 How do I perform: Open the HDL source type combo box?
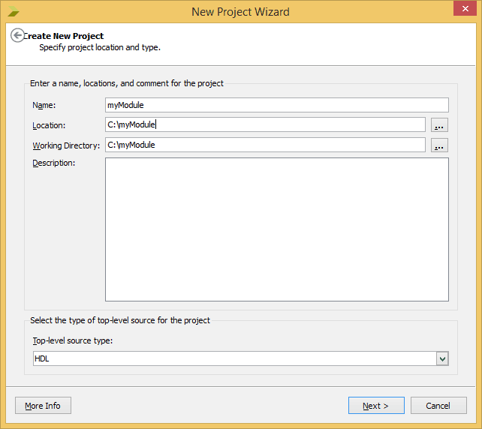pos(233,359)
